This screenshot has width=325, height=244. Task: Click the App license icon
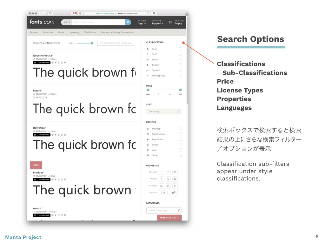(148, 150)
